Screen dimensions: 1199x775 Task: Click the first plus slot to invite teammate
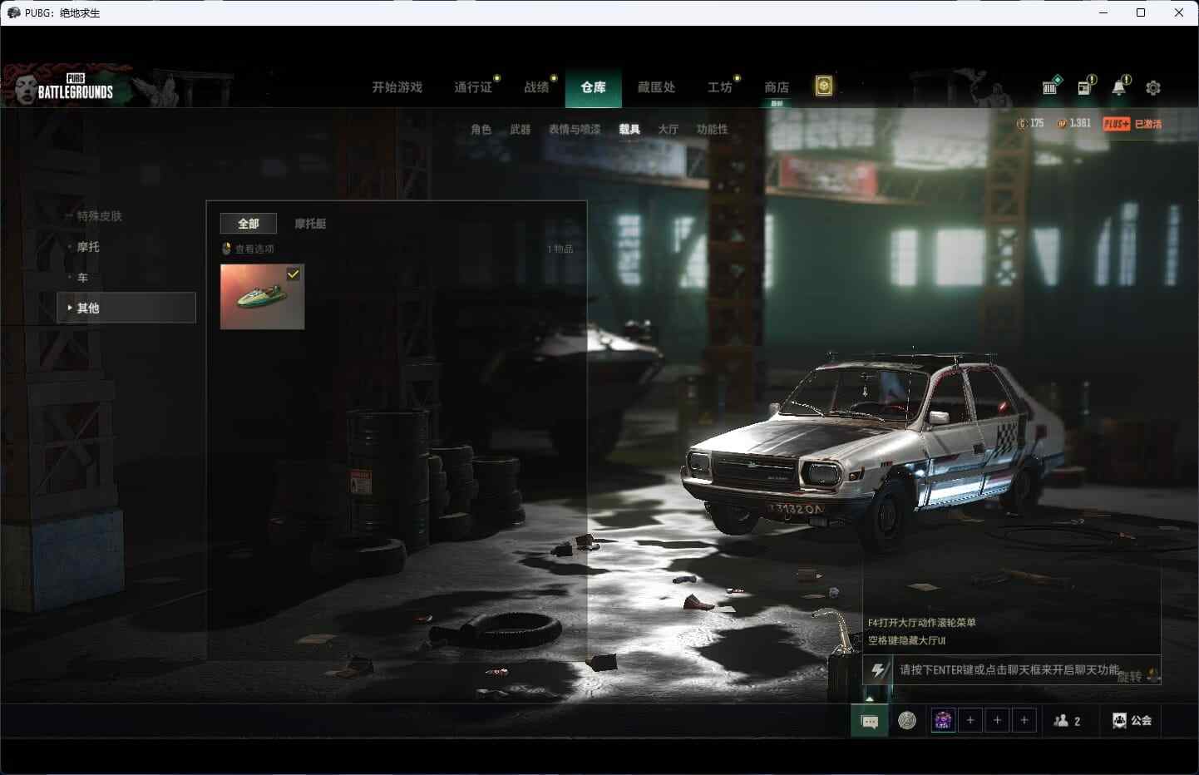970,721
